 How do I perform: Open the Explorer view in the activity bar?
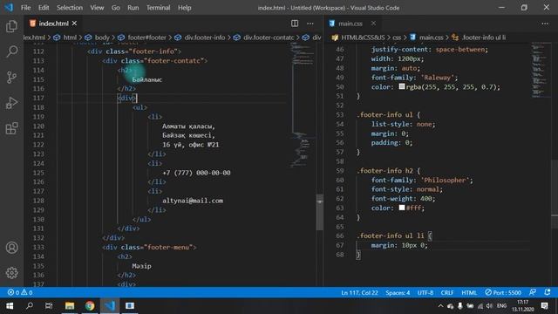click(x=11, y=26)
